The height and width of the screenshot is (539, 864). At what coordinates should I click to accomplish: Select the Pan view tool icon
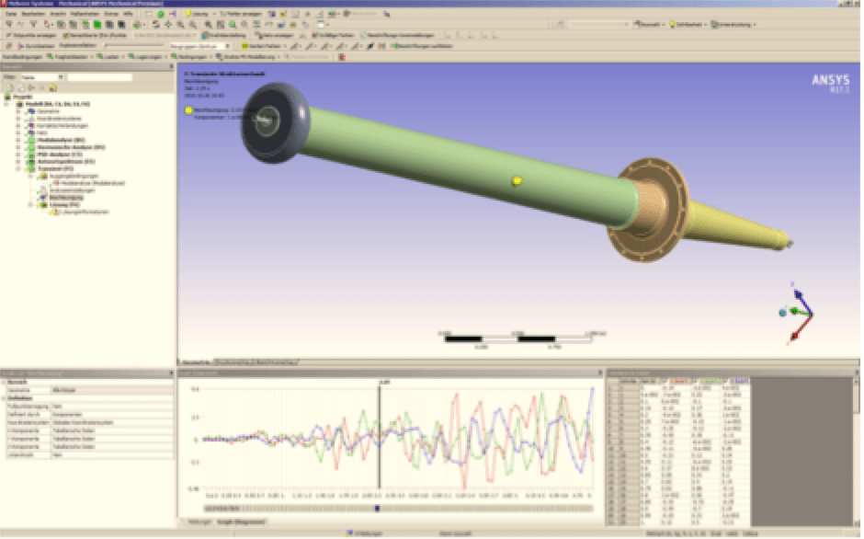pyautogui.click(x=168, y=24)
